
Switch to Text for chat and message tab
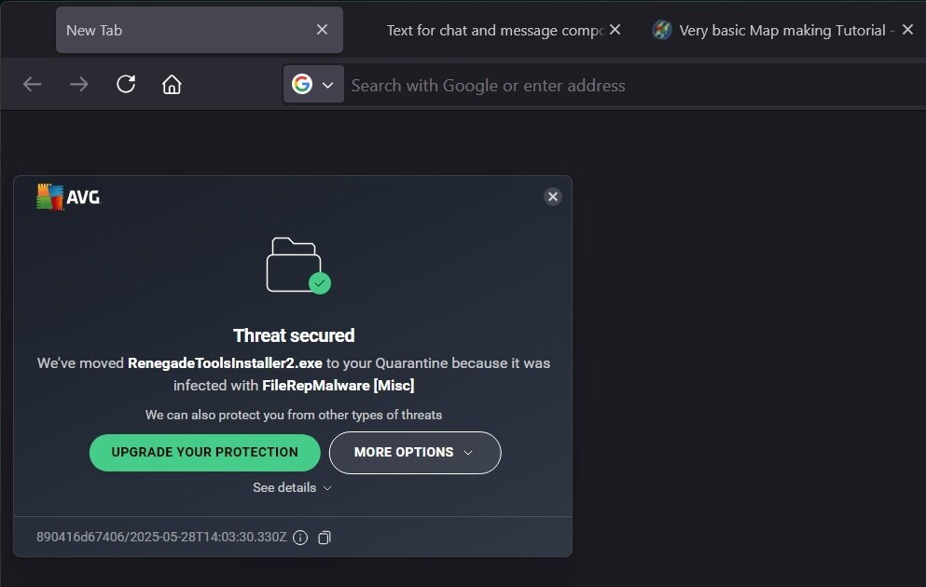(494, 30)
